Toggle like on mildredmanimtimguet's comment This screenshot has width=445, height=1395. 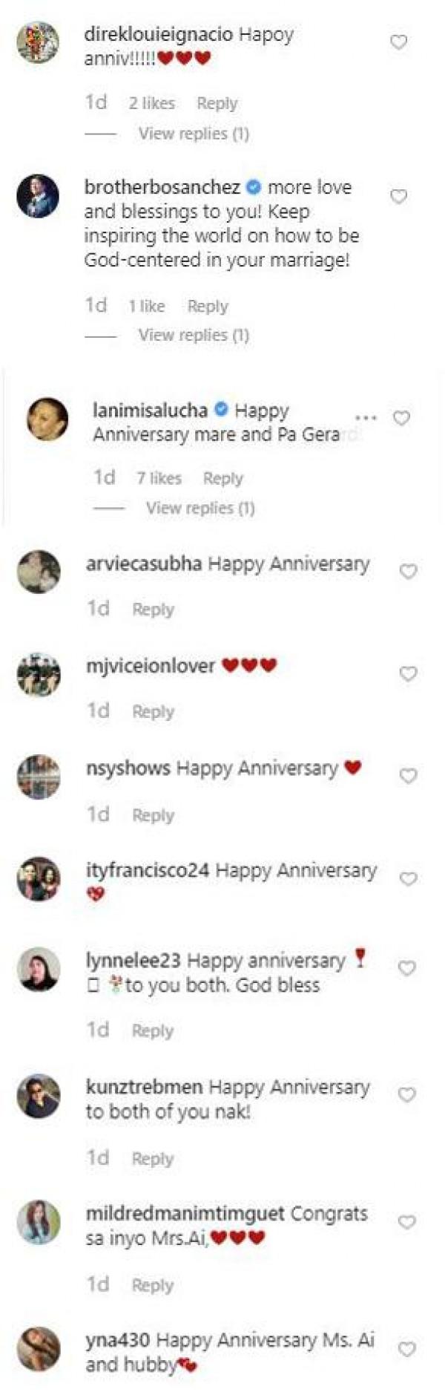pos(406,1222)
